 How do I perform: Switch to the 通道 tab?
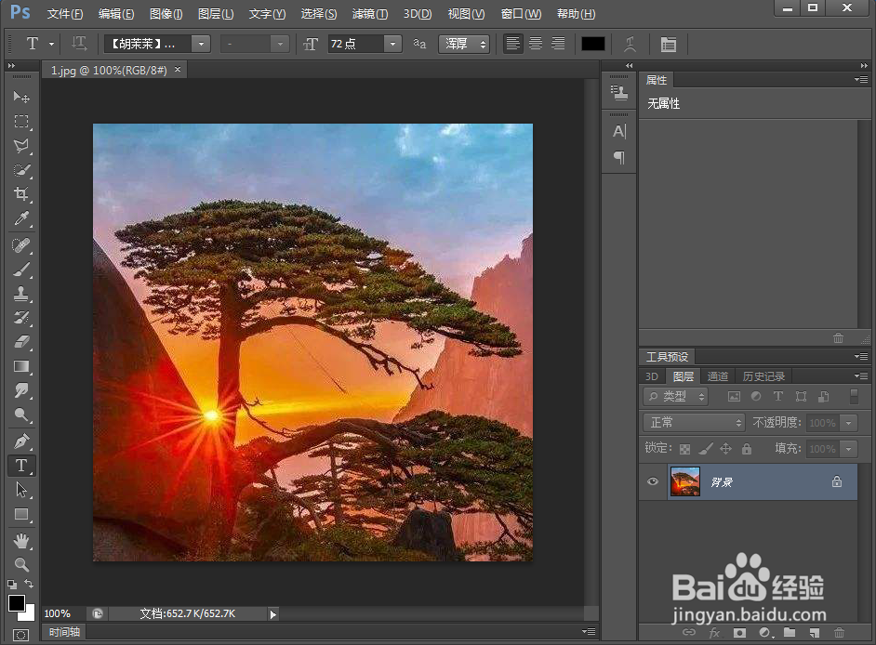[717, 376]
